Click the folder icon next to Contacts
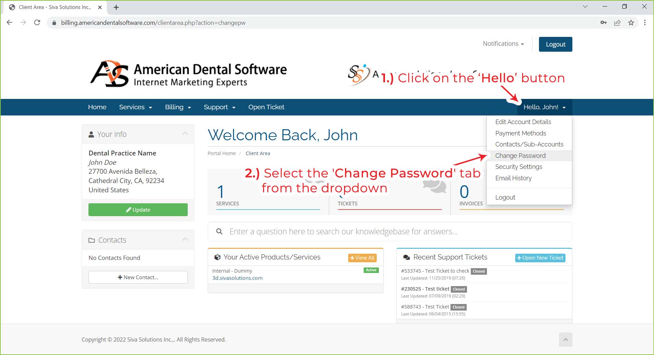654x355 pixels. click(x=91, y=240)
